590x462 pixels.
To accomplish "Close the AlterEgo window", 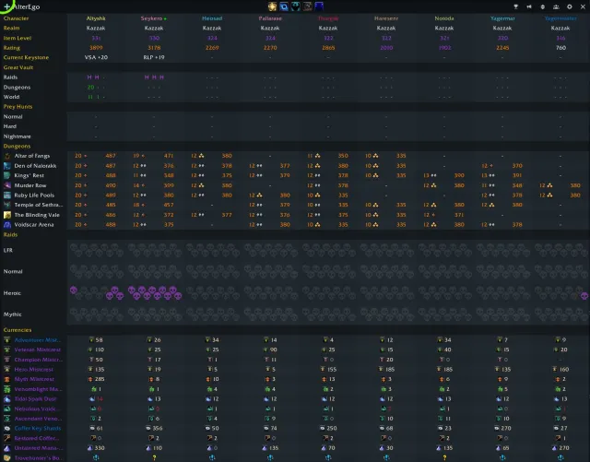I will point(583,6).
